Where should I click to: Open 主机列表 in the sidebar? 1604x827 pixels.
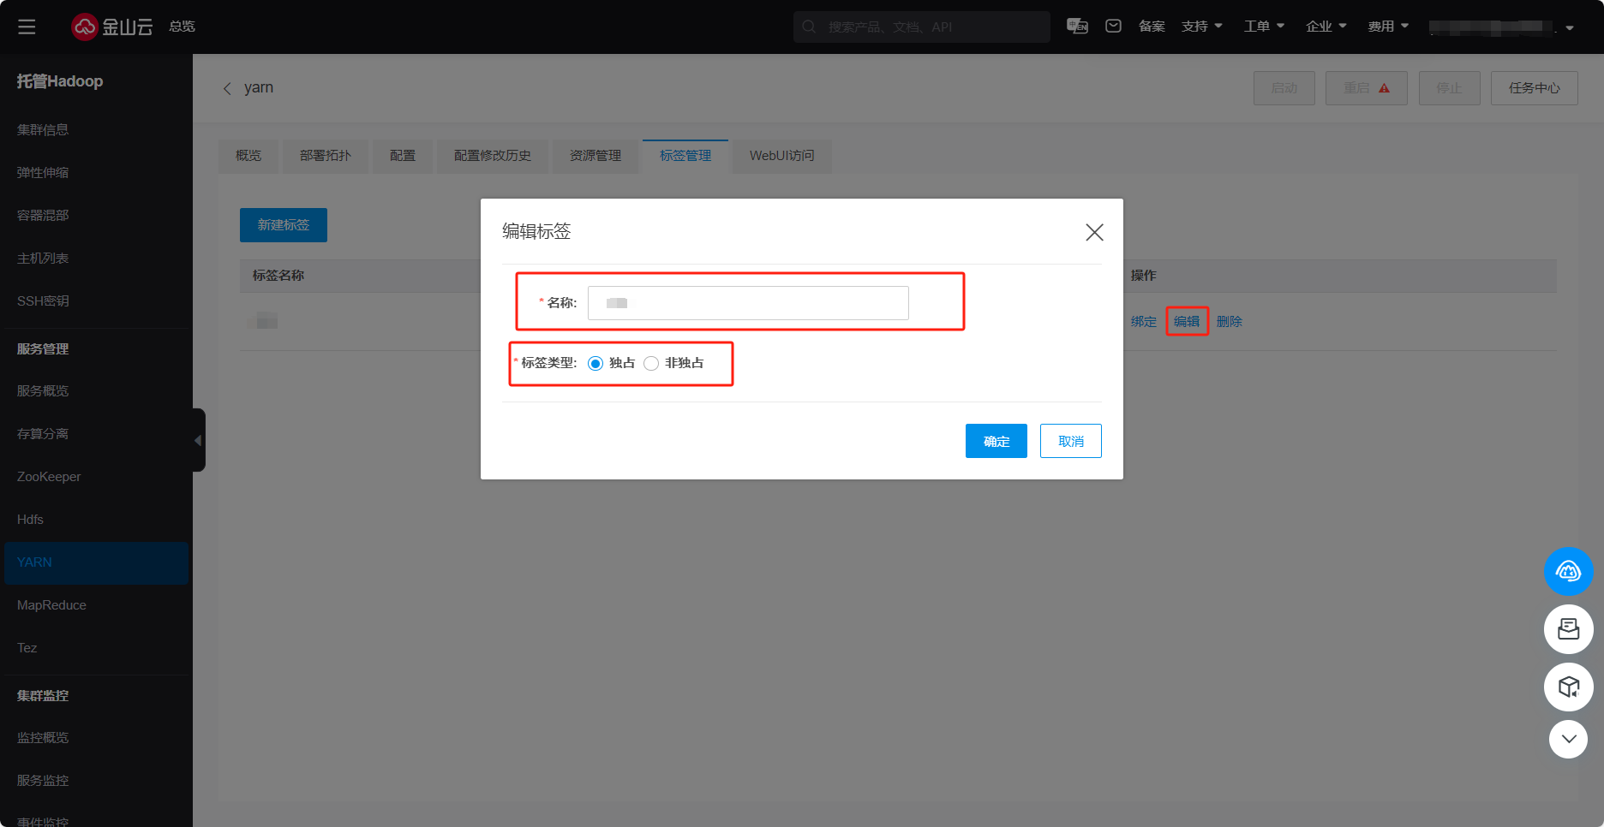coord(43,259)
